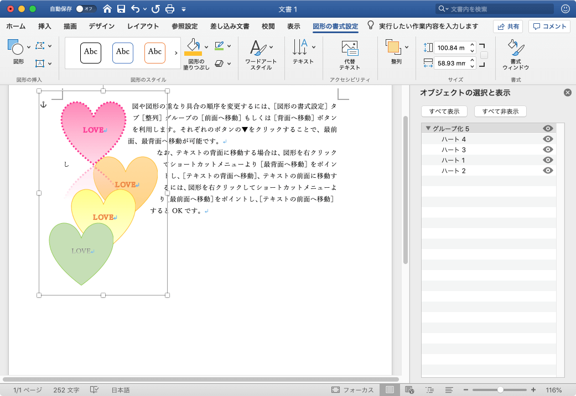Click the Print icon in title bar
The height and width of the screenshot is (396, 576).
(170, 9)
